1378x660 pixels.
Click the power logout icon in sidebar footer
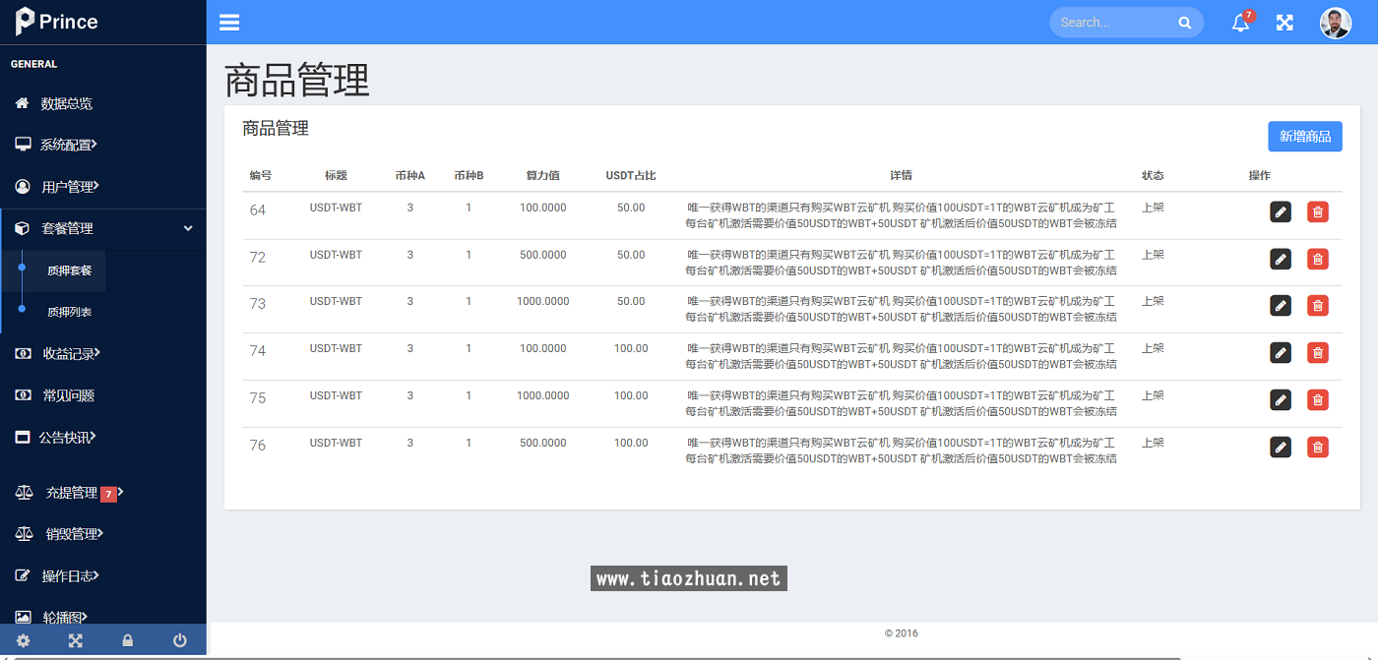click(x=180, y=640)
